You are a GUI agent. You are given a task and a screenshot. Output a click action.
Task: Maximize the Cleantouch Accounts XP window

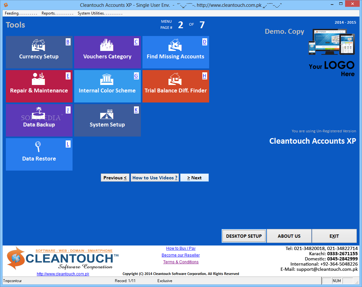tap(341, 4)
